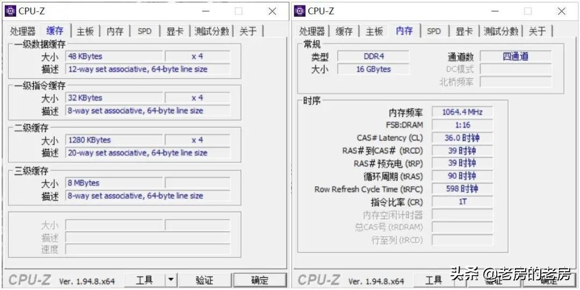580x290 pixels.
Task: Close the left CPU-Z window
Action: 273,11
